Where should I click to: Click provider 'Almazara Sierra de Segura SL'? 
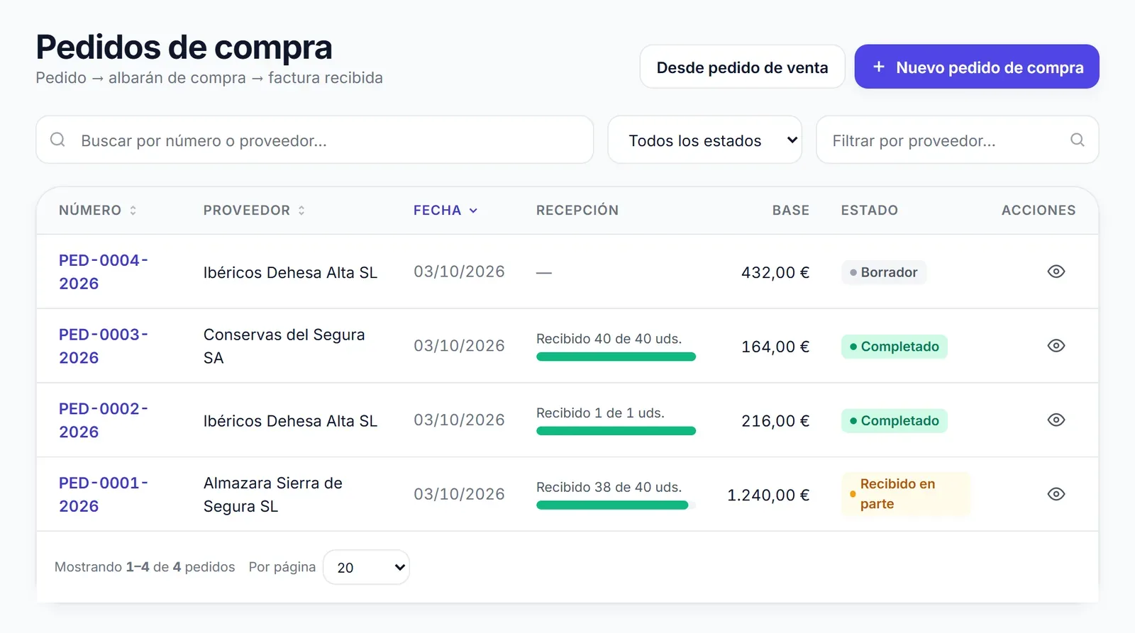coord(273,494)
